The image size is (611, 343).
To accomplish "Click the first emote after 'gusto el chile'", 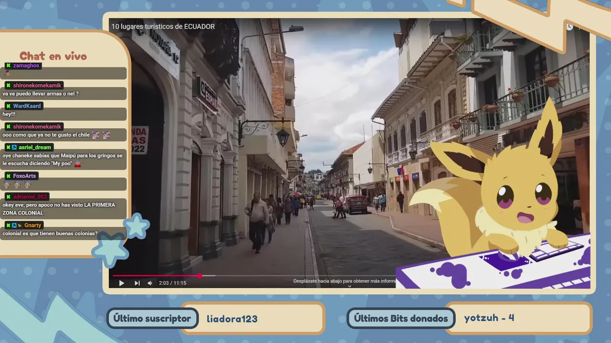I will click(96, 135).
